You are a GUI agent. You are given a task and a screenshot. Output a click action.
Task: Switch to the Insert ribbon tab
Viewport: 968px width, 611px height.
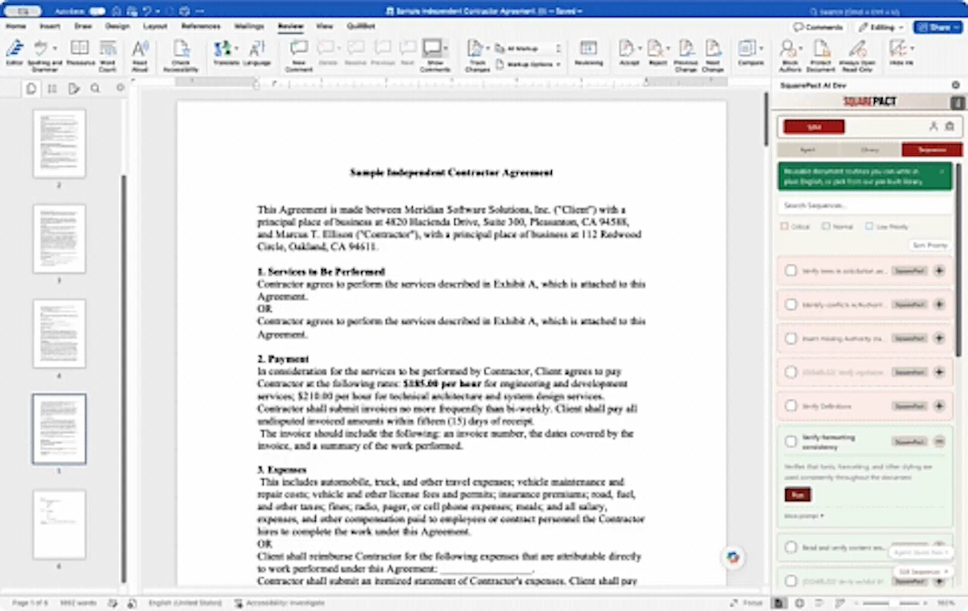coord(50,26)
